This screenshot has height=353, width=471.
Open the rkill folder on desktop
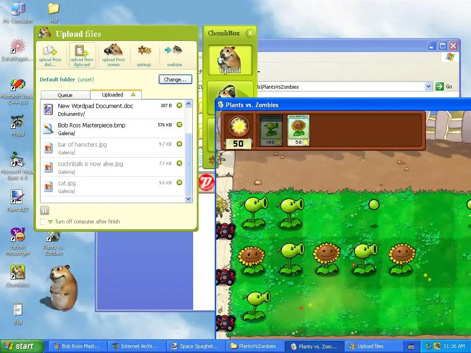[54, 12]
